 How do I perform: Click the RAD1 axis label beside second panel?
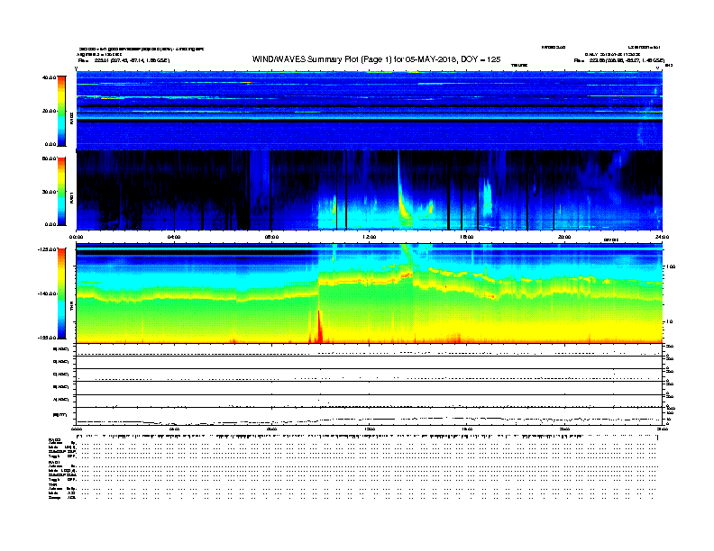[72, 198]
